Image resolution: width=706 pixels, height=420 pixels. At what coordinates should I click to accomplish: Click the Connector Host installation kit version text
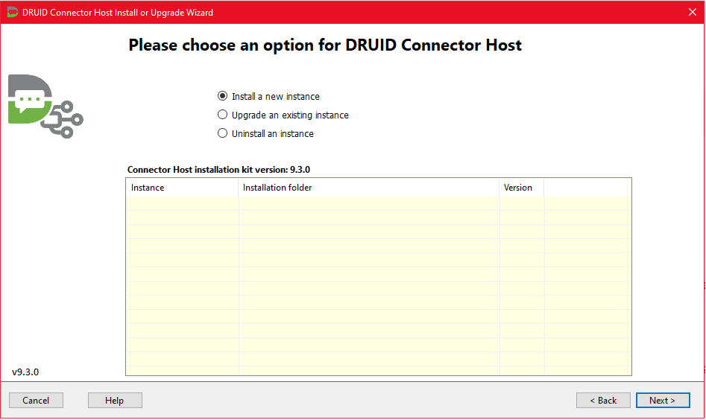[x=218, y=170]
